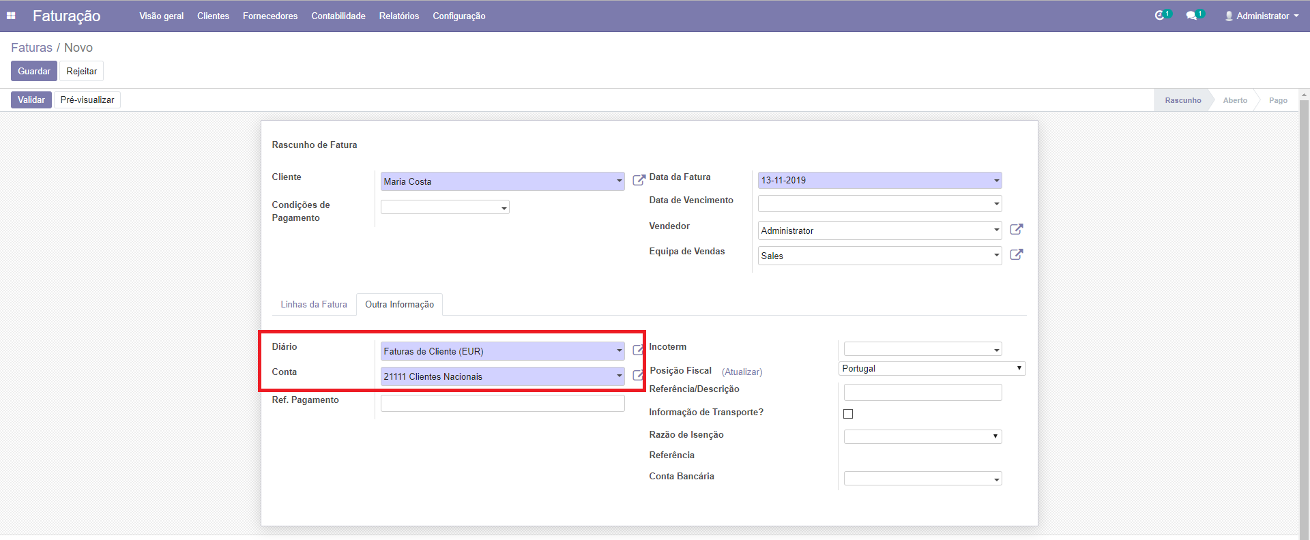
Task: Open the activities clock icon
Action: click(1160, 16)
